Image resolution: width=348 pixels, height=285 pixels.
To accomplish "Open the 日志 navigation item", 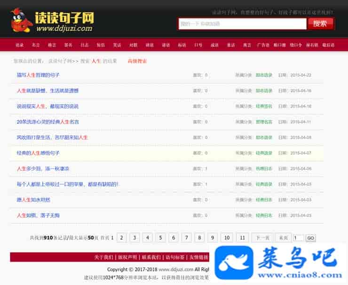I will coord(85,45).
